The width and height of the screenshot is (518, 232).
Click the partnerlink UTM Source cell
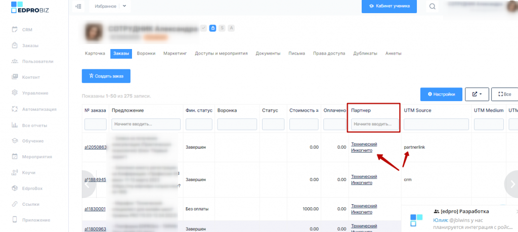(414, 147)
